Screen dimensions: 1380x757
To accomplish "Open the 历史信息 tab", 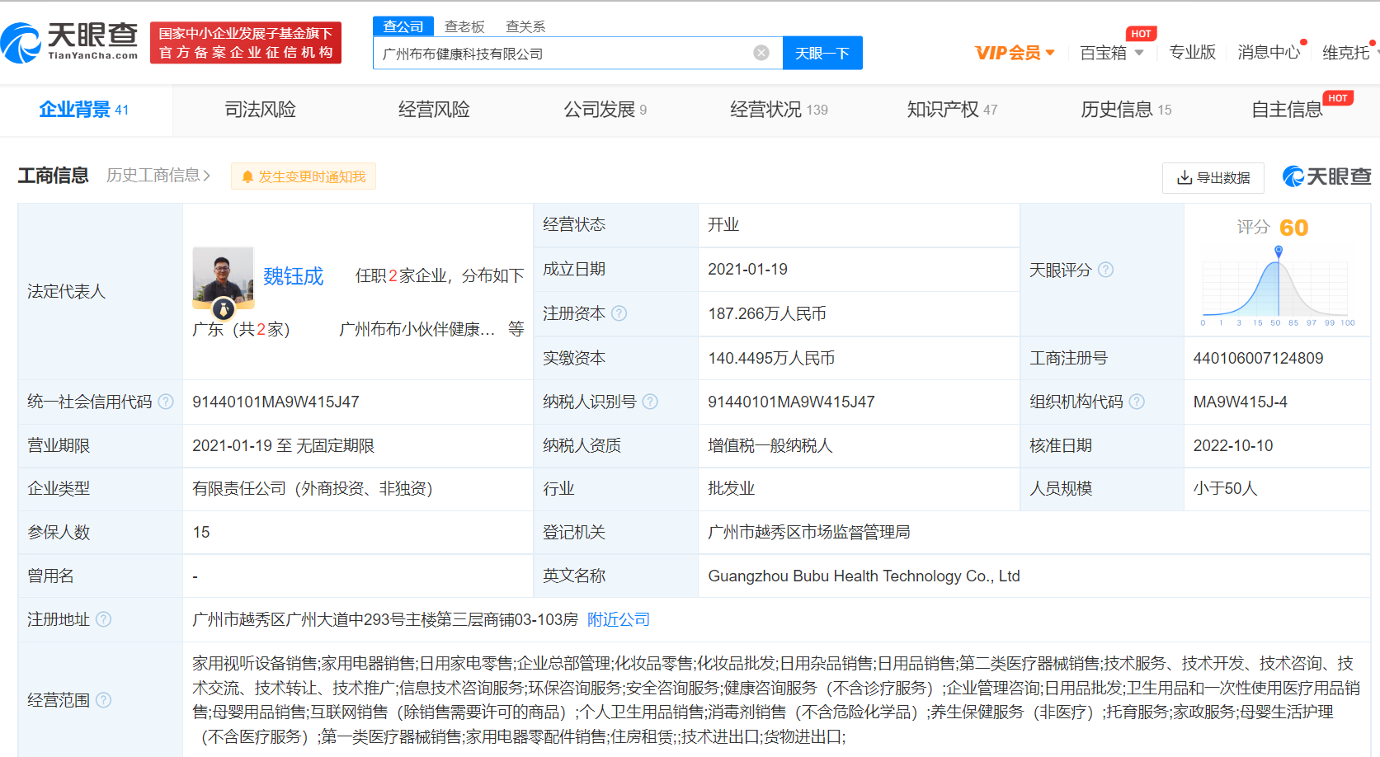I will click(1126, 110).
